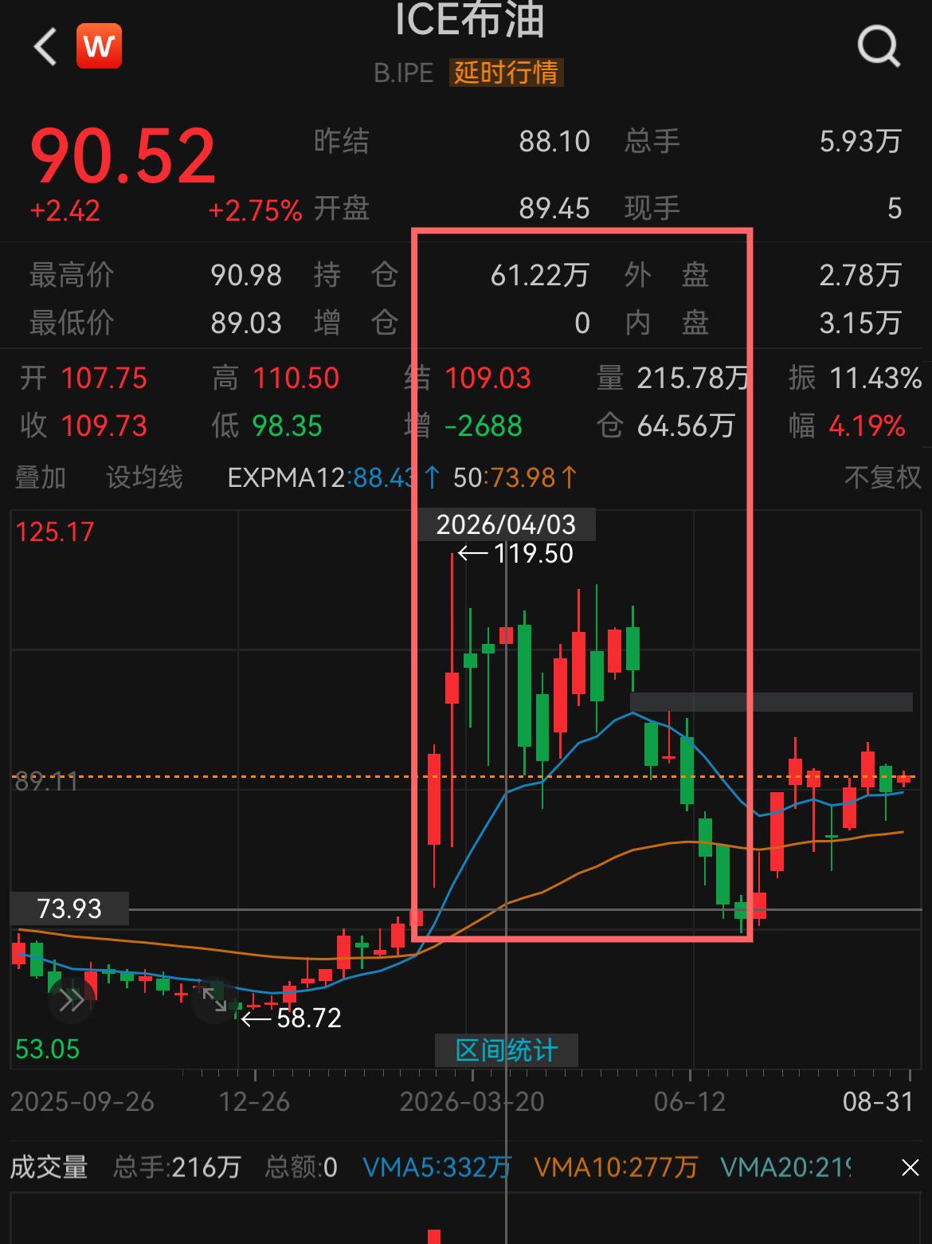Tap the current price 90.52
The image size is (932, 1244).
[x=123, y=155]
